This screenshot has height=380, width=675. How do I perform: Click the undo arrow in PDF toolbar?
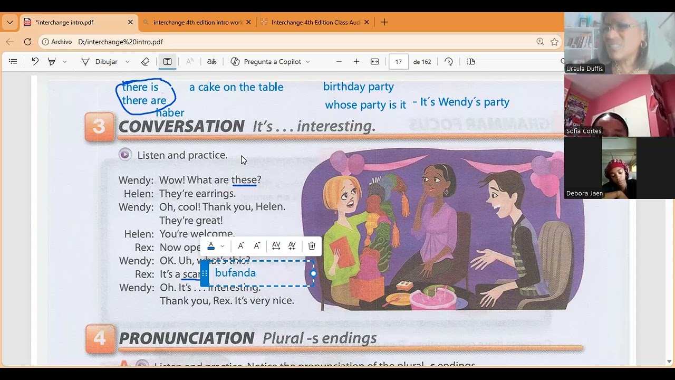tap(35, 62)
